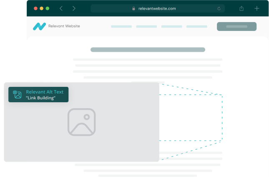Click the image icon in the Alt Text badge
The height and width of the screenshot is (182, 269).
click(x=18, y=95)
